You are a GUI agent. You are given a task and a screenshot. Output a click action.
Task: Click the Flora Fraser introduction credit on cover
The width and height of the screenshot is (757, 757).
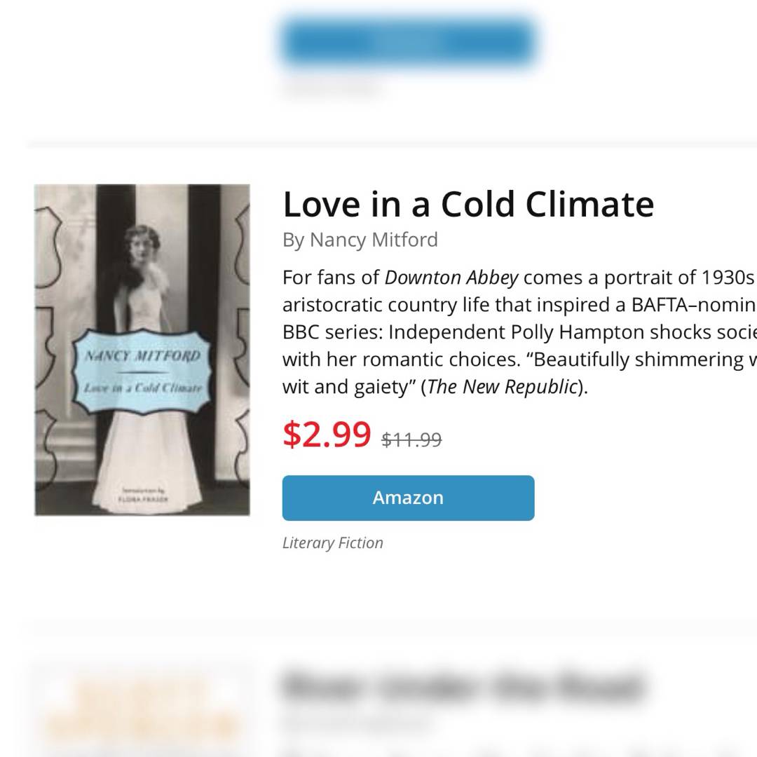click(142, 496)
